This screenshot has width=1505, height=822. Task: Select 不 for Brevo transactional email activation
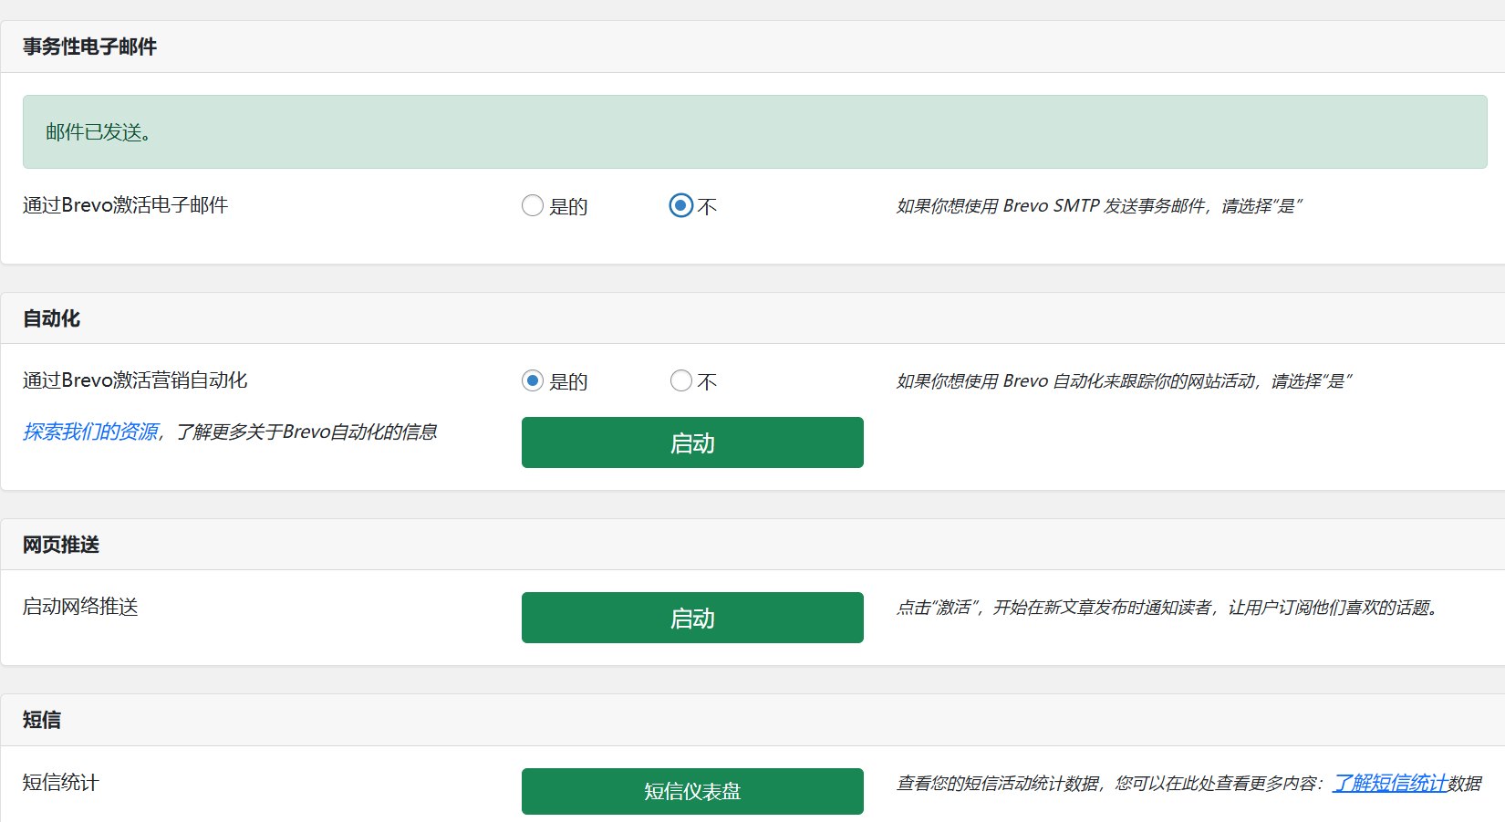(x=680, y=206)
